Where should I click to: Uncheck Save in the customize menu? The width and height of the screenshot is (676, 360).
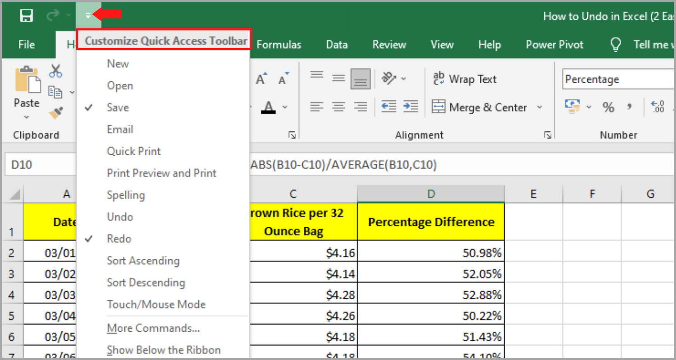(118, 107)
